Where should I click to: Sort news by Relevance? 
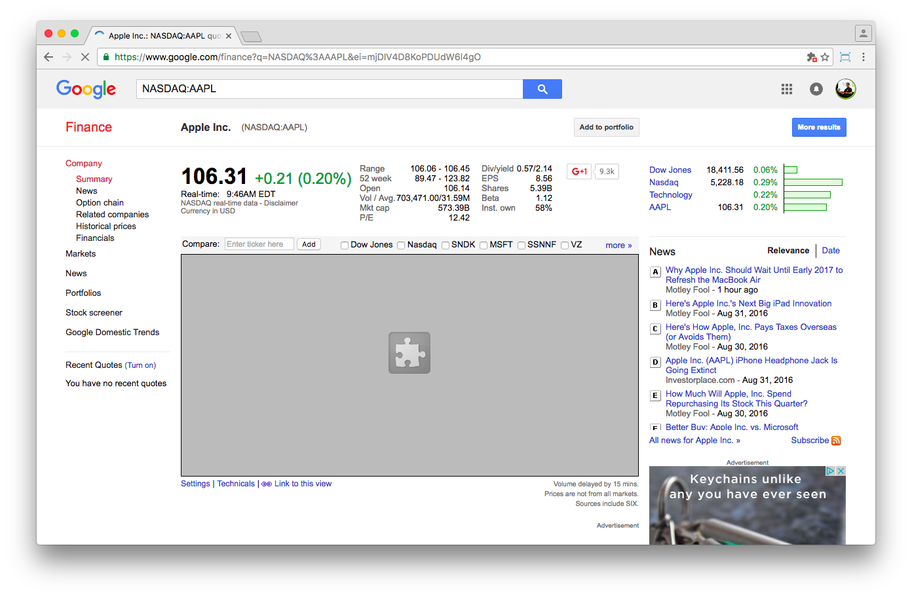click(788, 251)
